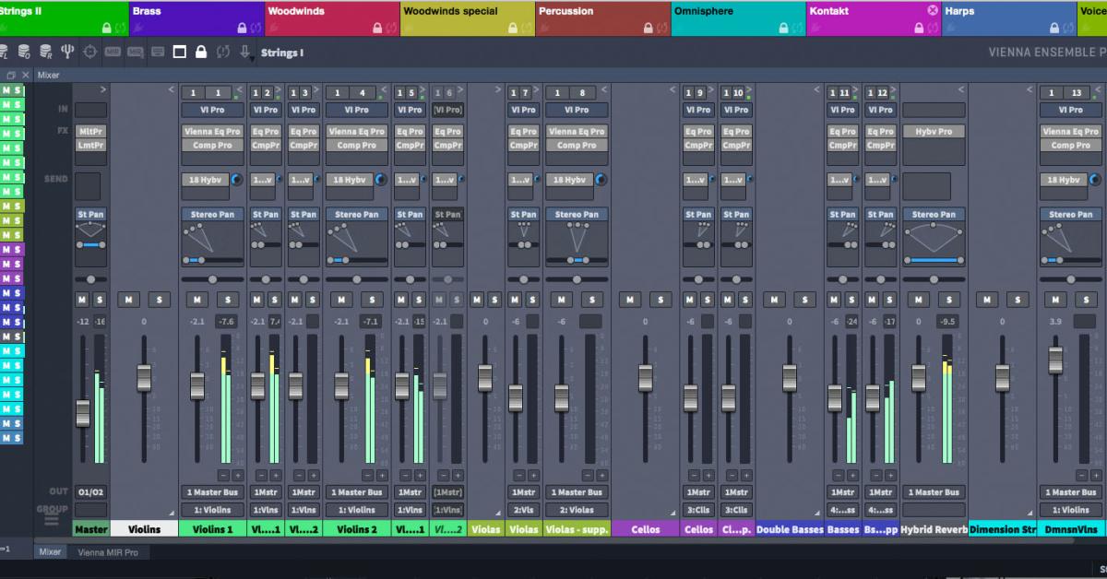The width and height of the screenshot is (1107, 579).
Task: Click the circular sync arrows icon in toolbar
Action: [x=223, y=52]
